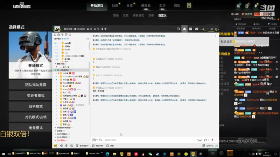
Task: Open the 战绩 tab in PUBG
Action: pyautogui.click(x=115, y=6)
